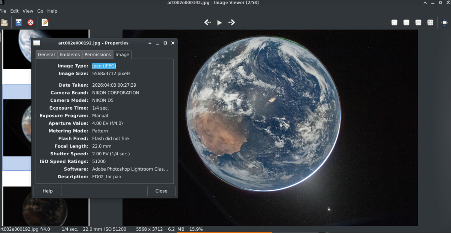Click the zoom in toolbar icon
This screenshot has height=233, width=451.
point(394,23)
